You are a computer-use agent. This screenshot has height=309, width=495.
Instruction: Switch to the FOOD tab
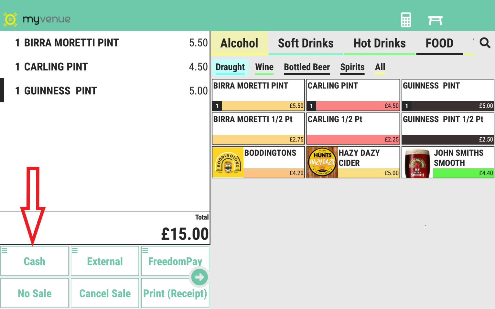(440, 43)
